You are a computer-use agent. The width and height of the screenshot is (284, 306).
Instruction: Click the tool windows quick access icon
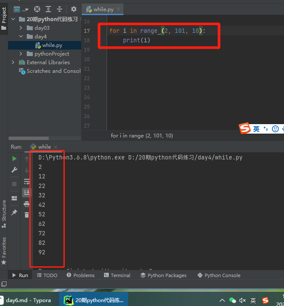tap(4, 284)
